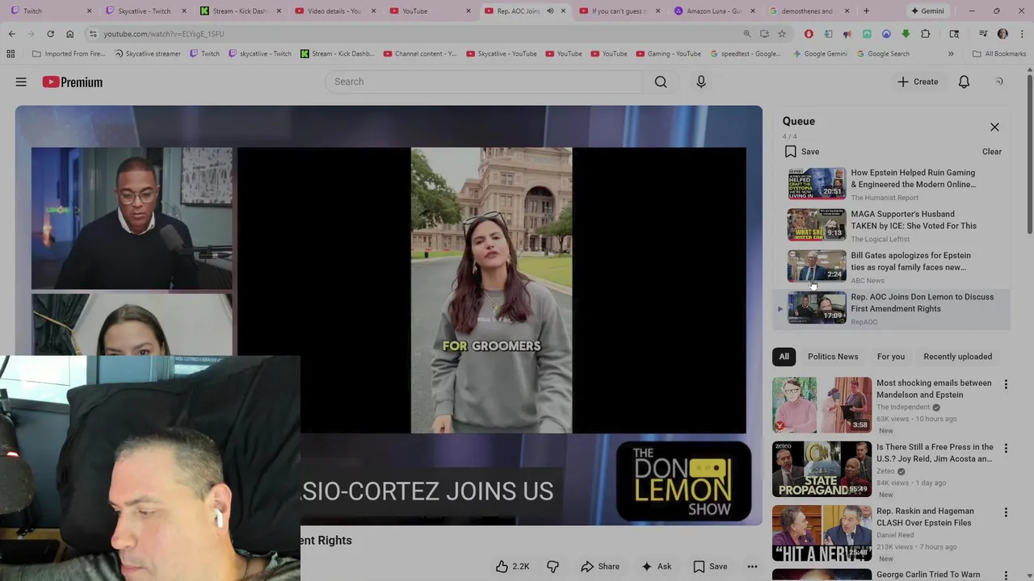Select the Recently uploaded filter chip
1034x581 pixels.
tap(957, 357)
